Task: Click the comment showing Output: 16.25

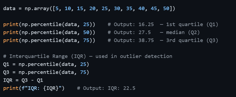Action: pos(131,24)
